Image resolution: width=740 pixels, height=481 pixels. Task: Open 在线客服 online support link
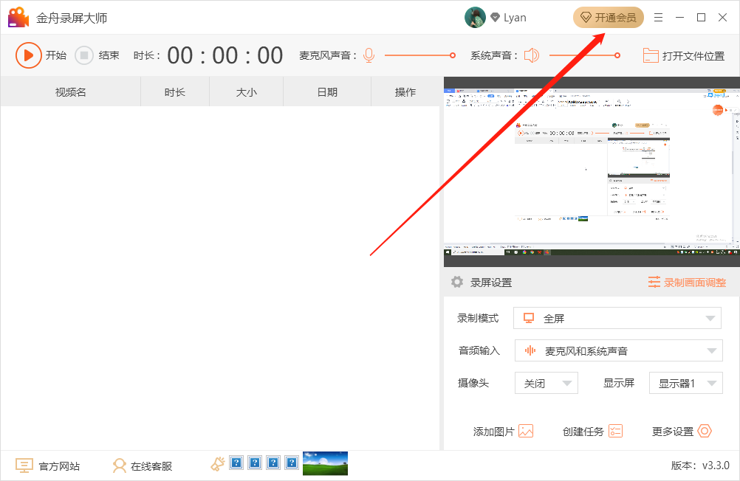151,466
